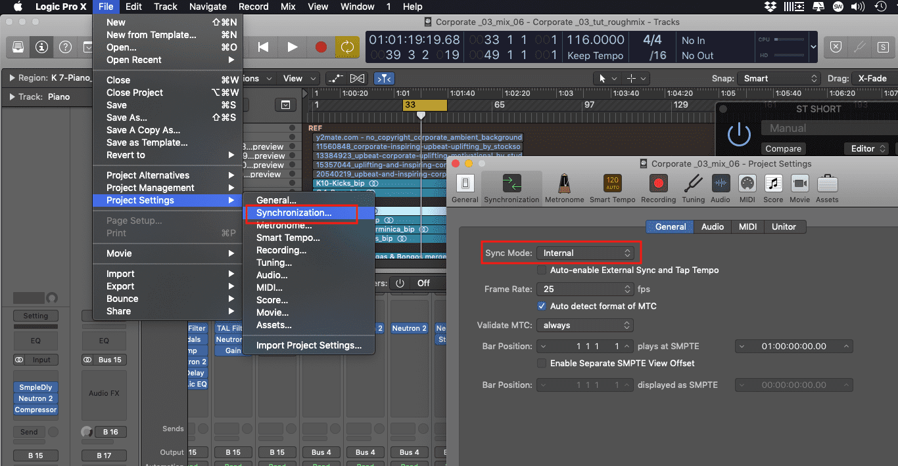Switch to the Audio tab in Synchronization
Screen dimensions: 898x466
click(x=712, y=226)
